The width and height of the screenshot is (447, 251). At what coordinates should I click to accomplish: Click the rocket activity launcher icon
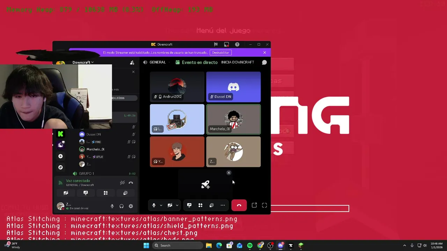coord(205,185)
